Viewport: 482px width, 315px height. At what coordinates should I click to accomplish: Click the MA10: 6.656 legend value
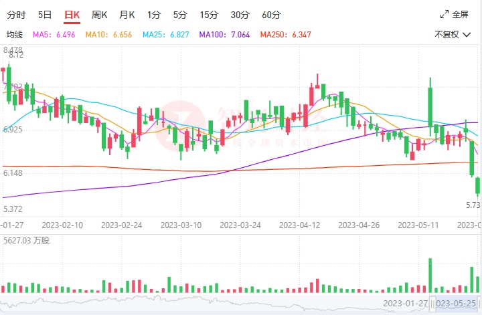point(108,34)
